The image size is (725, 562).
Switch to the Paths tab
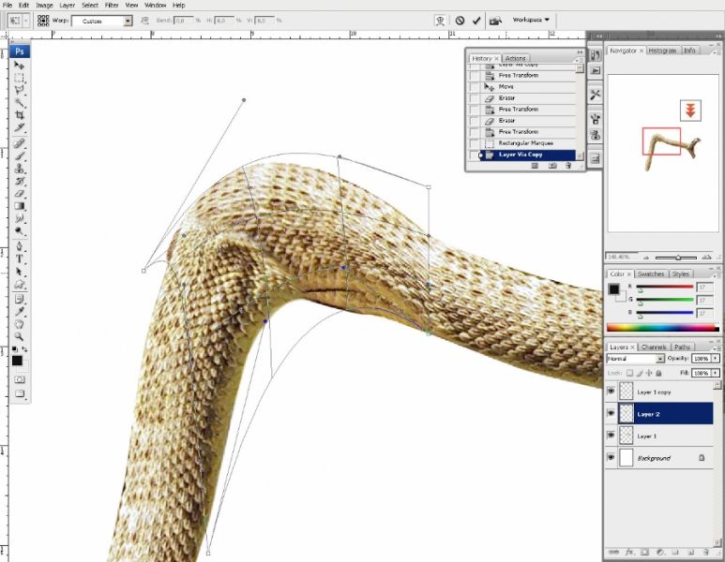coord(682,347)
